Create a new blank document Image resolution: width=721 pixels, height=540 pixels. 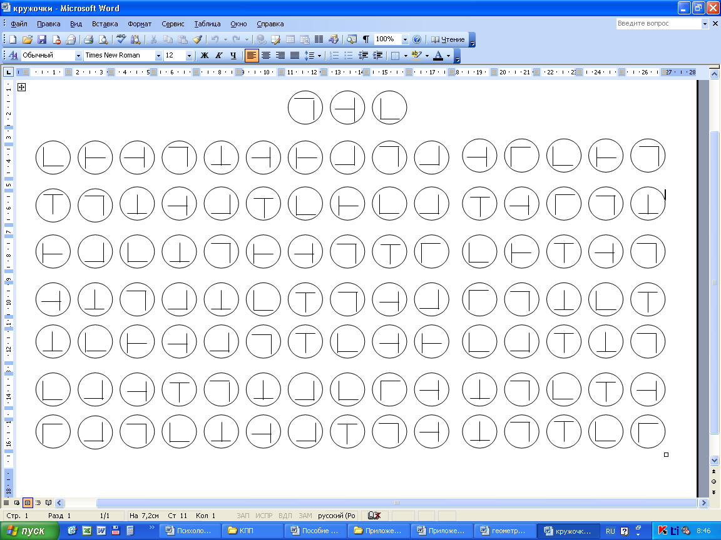(13, 39)
